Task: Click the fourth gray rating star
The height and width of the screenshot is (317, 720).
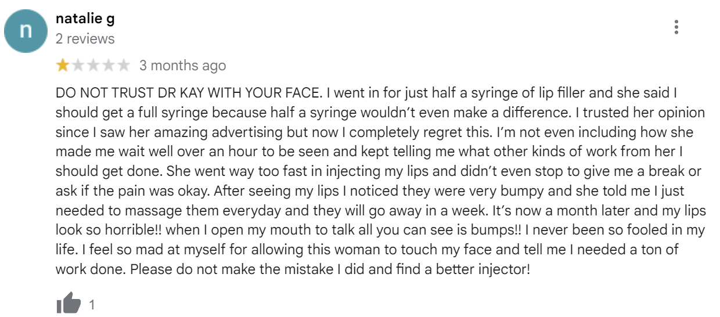Action: pyautogui.click(x=109, y=66)
